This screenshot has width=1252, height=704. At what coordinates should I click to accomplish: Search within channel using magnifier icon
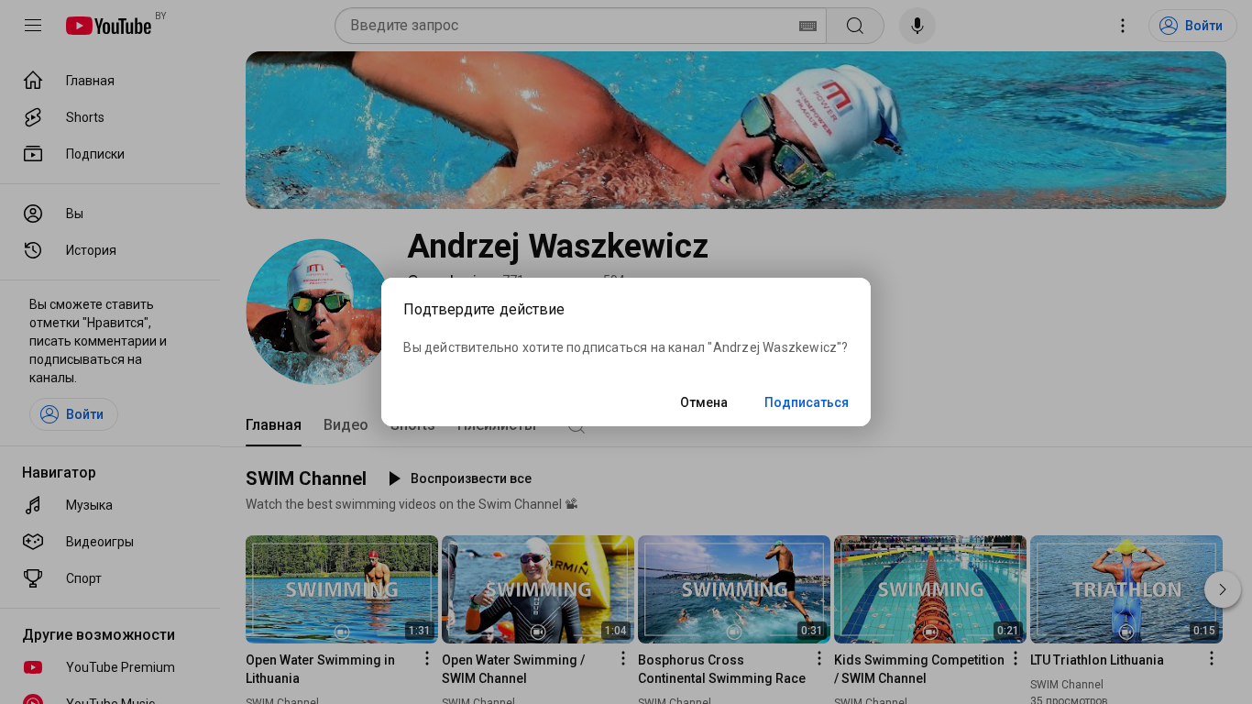577,425
